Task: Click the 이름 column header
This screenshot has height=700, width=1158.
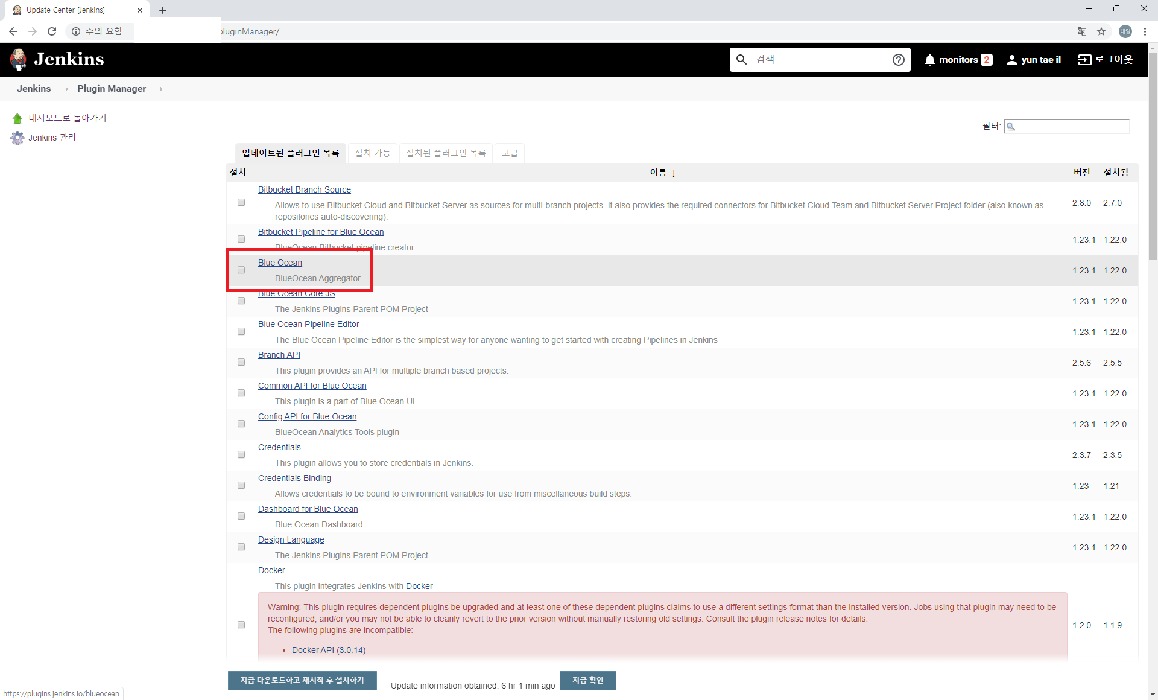Action: pyautogui.click(x=658, y=173)
